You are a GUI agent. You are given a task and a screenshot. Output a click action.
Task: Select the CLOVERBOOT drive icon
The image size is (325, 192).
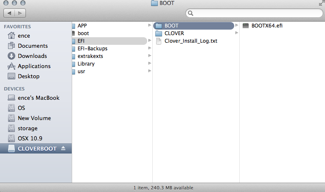click(x=11, y=148)
